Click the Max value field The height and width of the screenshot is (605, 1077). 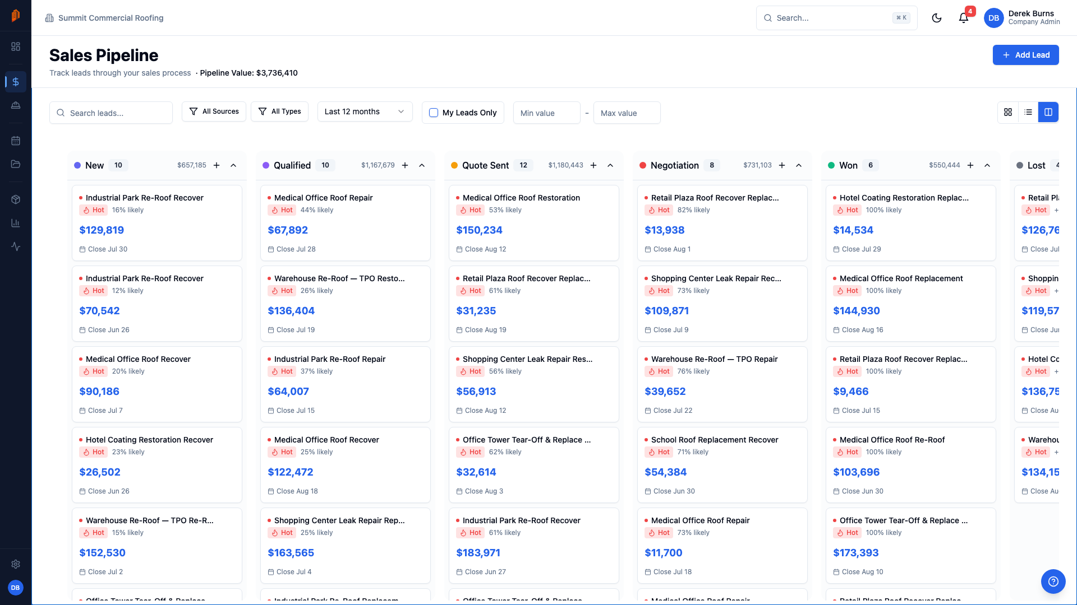627,113
